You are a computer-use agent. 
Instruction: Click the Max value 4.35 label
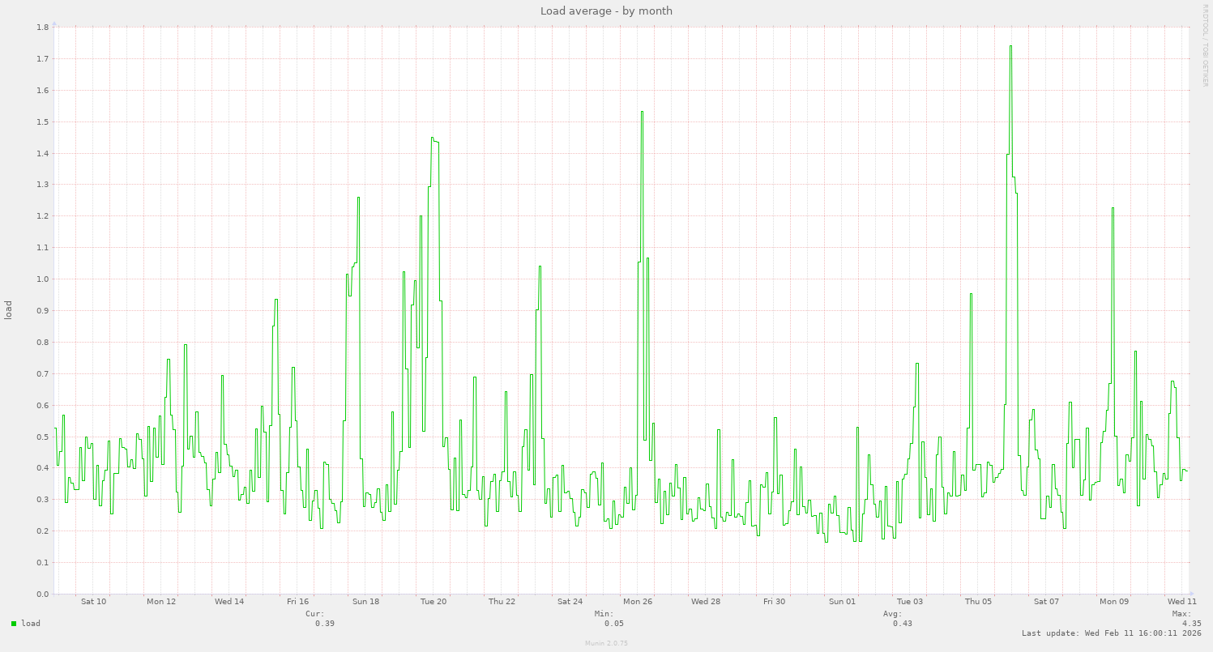click(x=1191, y=623)
